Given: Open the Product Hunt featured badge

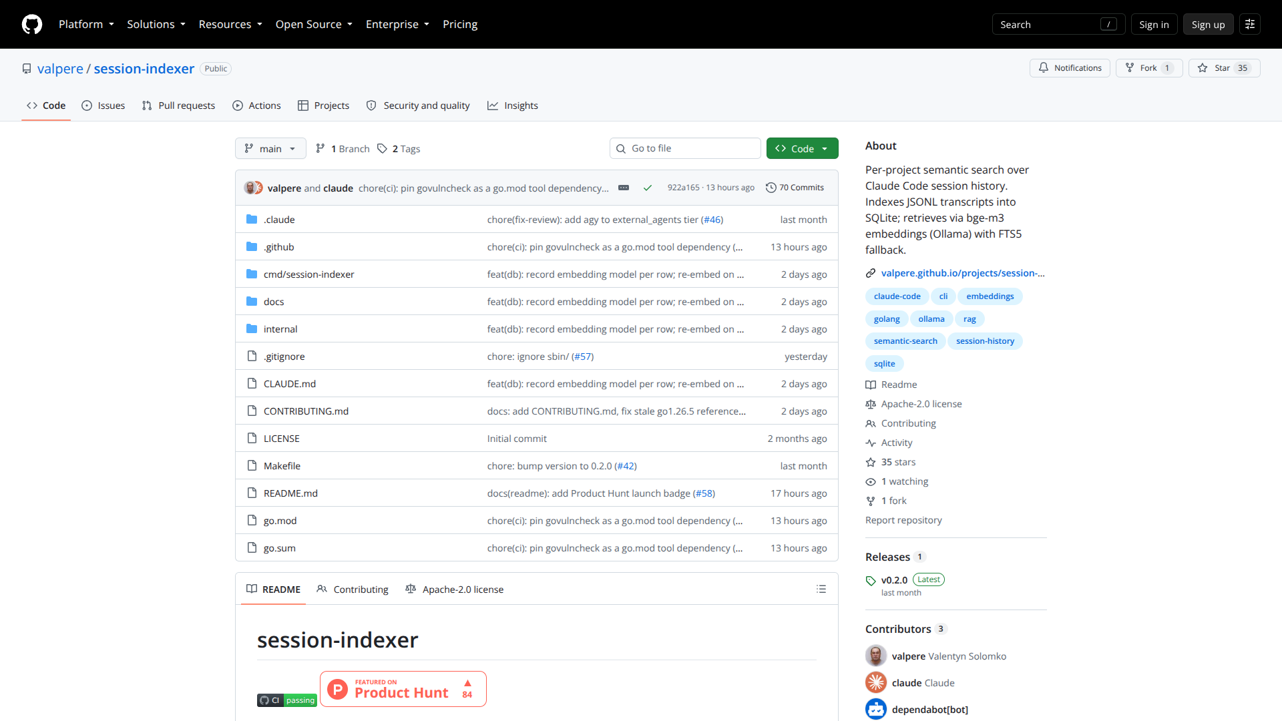Looking at the screenshot, I should (403, 689).
